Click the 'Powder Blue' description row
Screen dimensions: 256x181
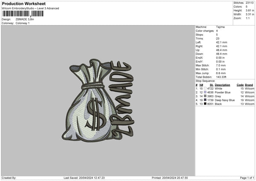[223, 93]
